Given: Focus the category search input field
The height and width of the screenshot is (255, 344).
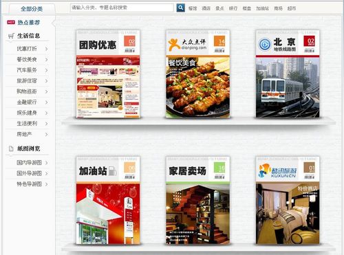Looking at the screenshot, I should 122,8.
